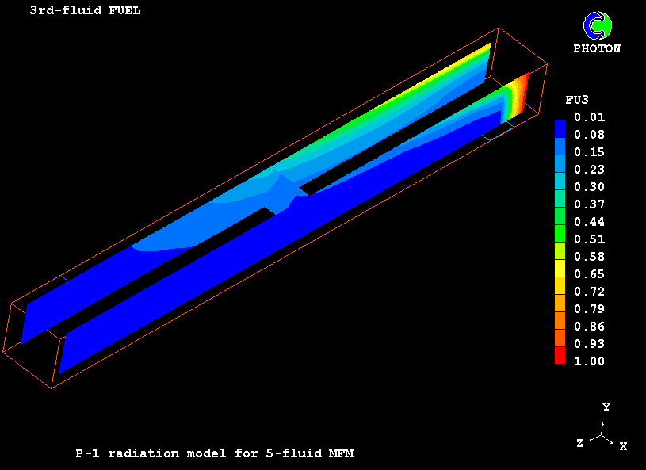Click the PHOTON logo icon
The height and width of the screenshot is (470, 646).
pyautogui.click(x=596, y=25)
